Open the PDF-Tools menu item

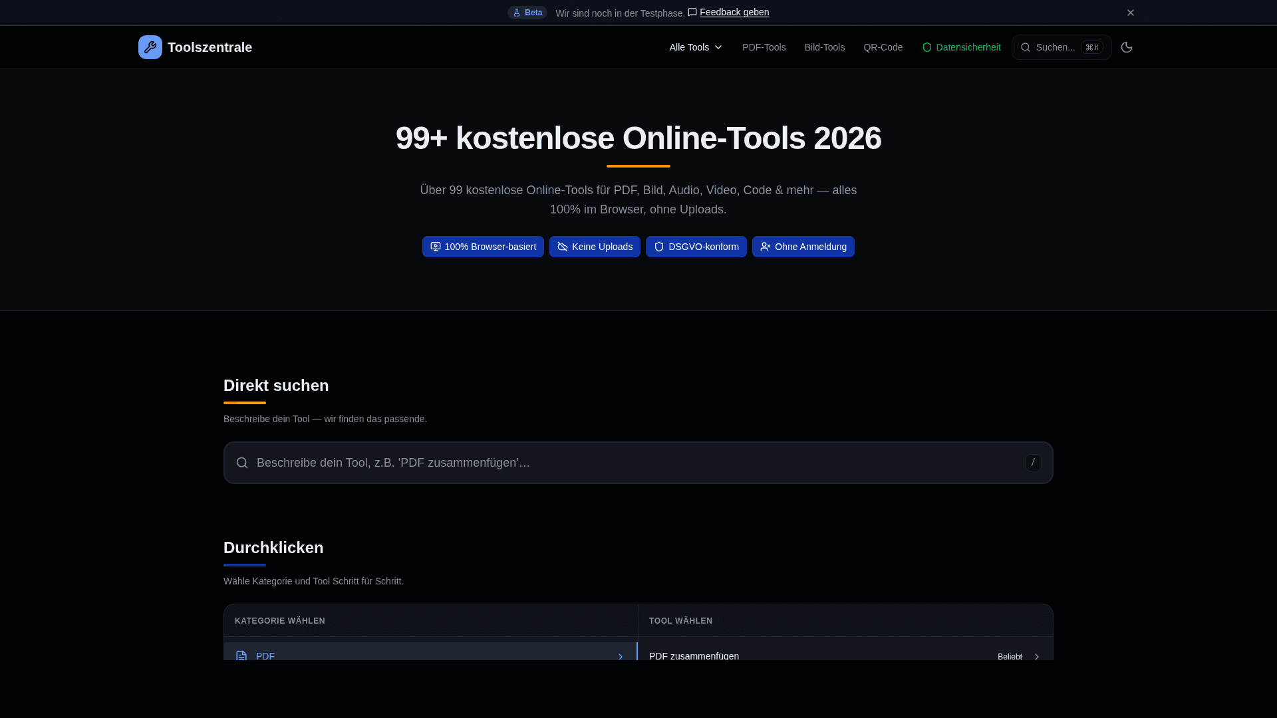pyautogui.click(x=764, y=47)
